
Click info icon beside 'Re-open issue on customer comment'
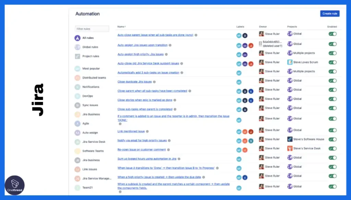coord(168,150)
